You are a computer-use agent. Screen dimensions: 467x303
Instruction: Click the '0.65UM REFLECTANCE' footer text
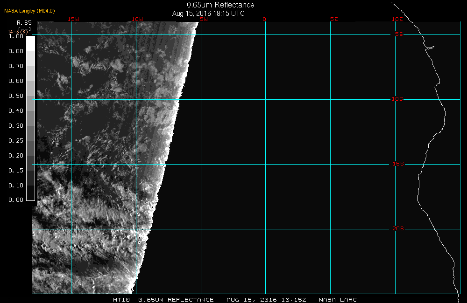pyautogui.click(x=176, y=300)
